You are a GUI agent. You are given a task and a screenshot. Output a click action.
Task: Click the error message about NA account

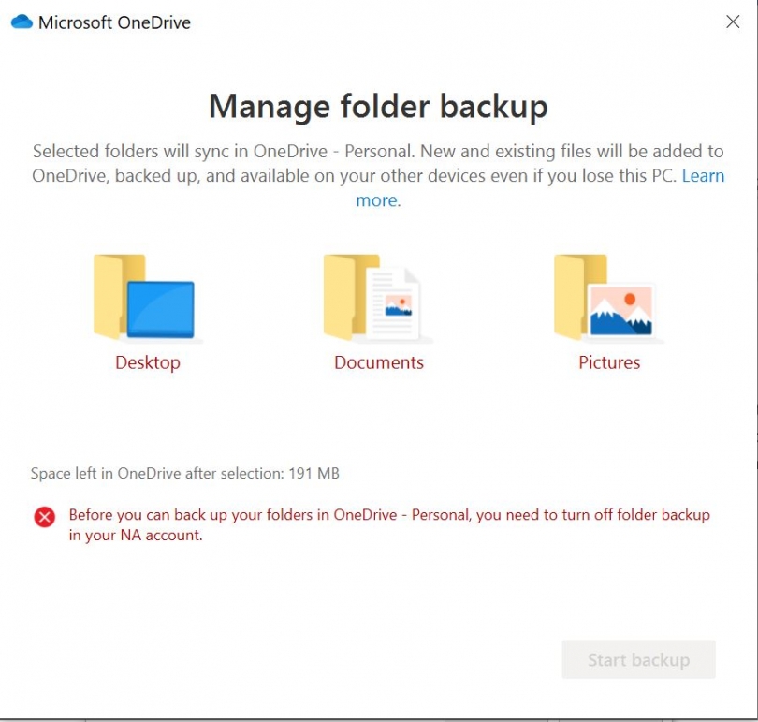point(388,523)
